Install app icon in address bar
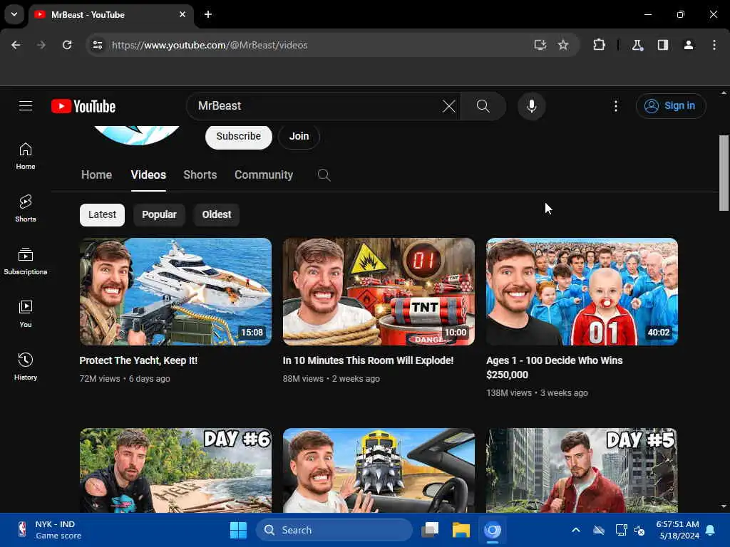This screenshot has height=547, width=730. coord(540,45)
